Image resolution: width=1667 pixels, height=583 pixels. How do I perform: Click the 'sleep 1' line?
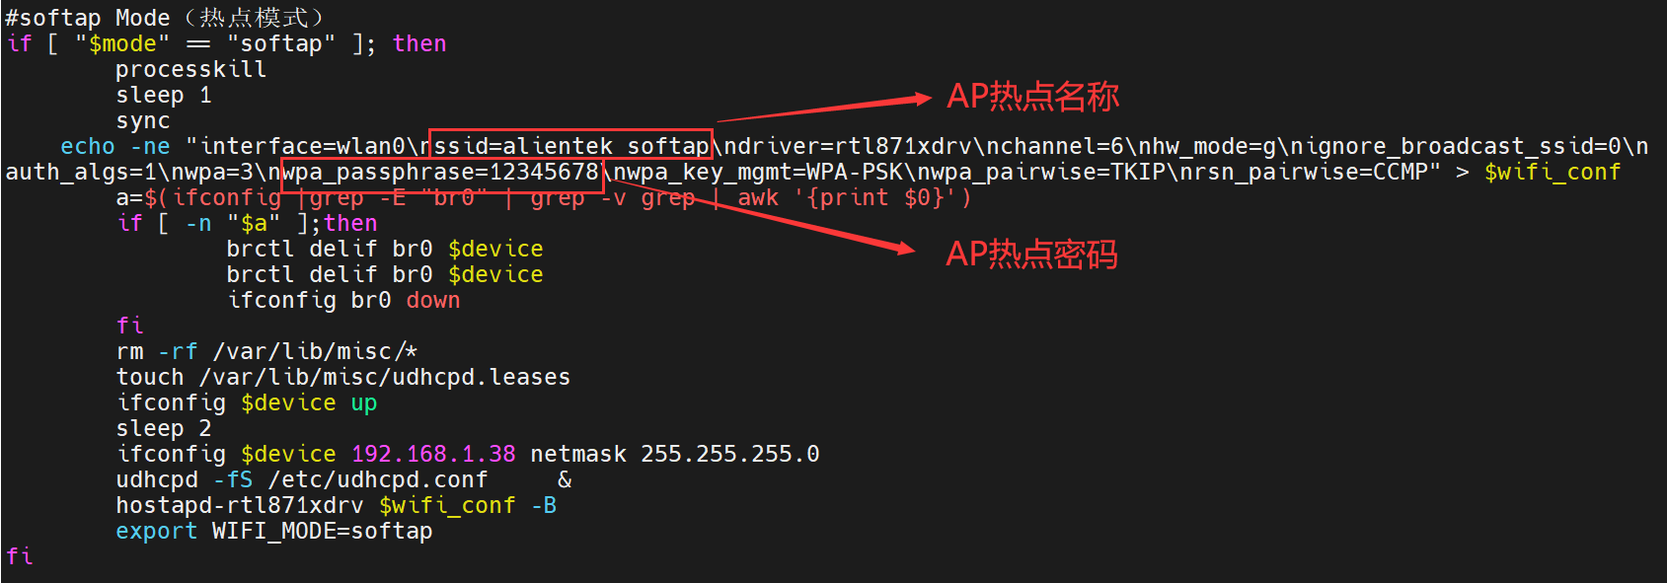click(x=163, y=95)
